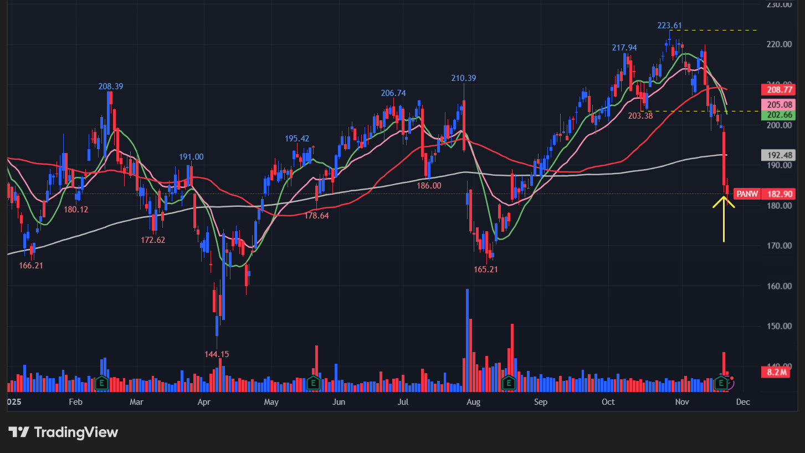The height and width of the screenshot is (453, 805).
Task: Click the Dec label on time axis
Action: click(x=743, y=401)
